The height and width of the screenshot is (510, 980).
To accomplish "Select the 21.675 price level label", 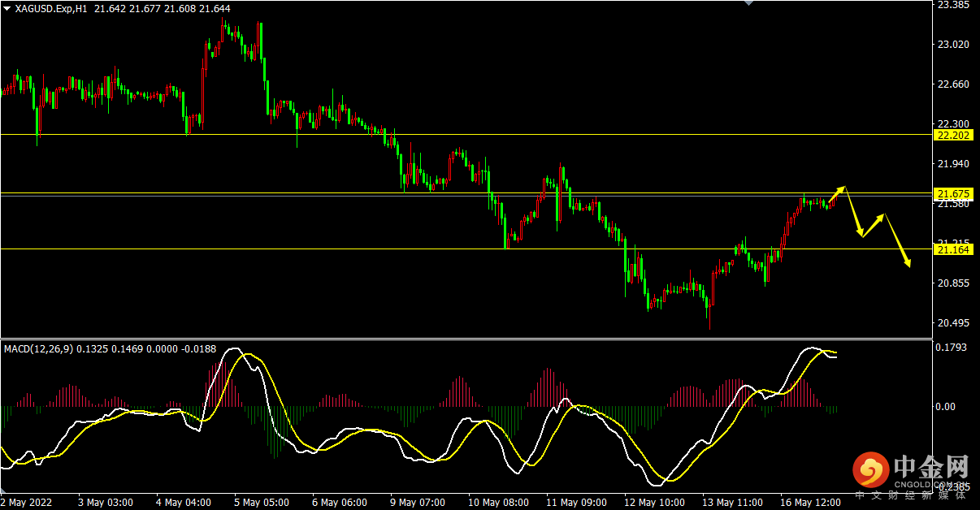I will 952,194.
